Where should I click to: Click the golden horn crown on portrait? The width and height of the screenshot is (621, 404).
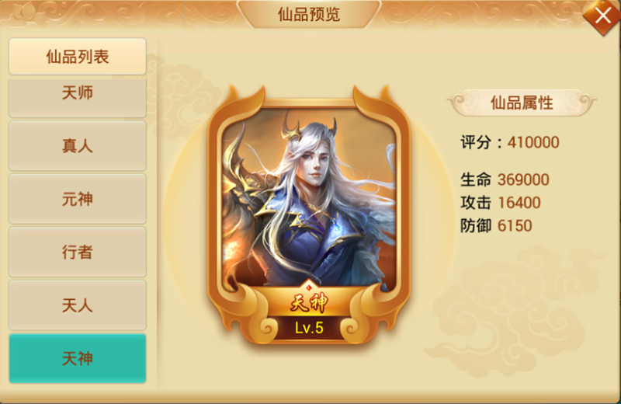[x=309, y=127]
